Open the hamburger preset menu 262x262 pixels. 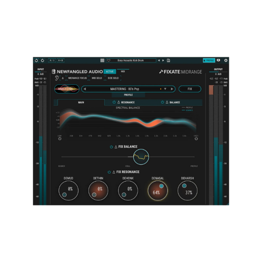102,60
